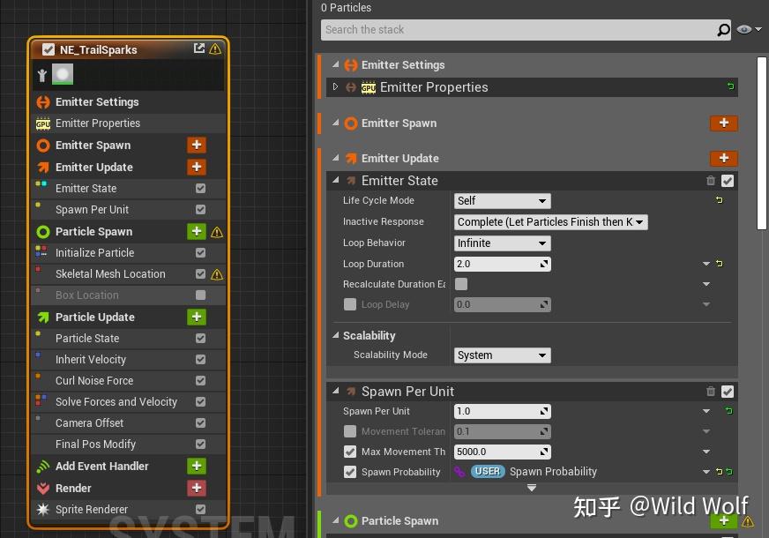Click the warning triangle on Particle Spawn module
Image resolution: width=769 pixels, height=538 pixels.
(217, 231)
